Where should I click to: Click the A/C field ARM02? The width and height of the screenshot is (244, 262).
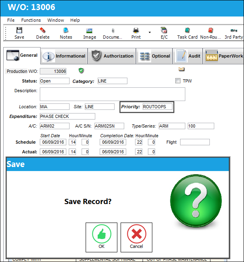(55, 126)
